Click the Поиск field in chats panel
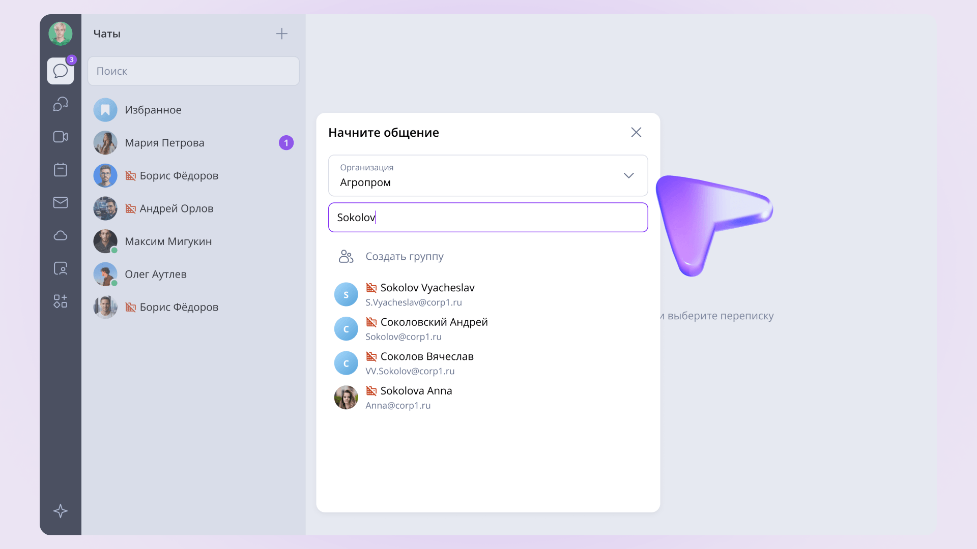This screenshot has width=977, height=549. coord(193,71)
